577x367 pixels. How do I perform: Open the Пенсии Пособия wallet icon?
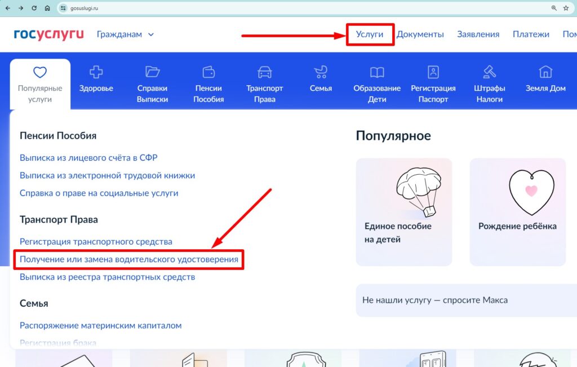coord(208,72)
